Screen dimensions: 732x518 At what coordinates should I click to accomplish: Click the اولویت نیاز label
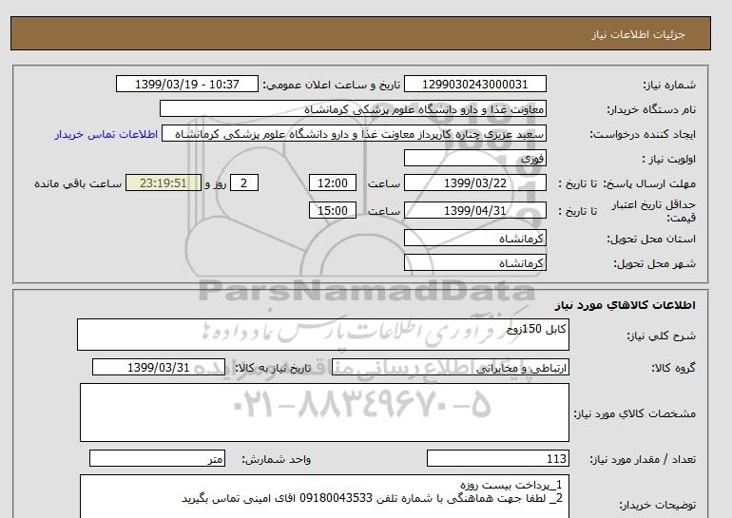[669, 159]
